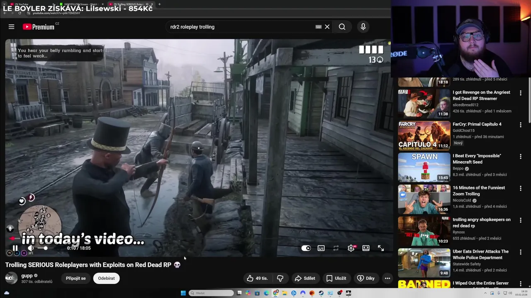Click Windows taskbar search box Hledat
Screen dimensions: 531x298
211,293
